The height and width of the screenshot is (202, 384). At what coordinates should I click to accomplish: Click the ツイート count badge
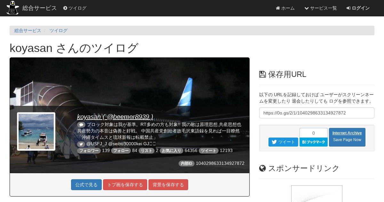click(209, 151)
